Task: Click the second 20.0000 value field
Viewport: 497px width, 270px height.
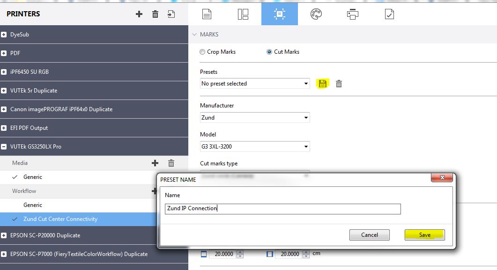Action: 288,254
